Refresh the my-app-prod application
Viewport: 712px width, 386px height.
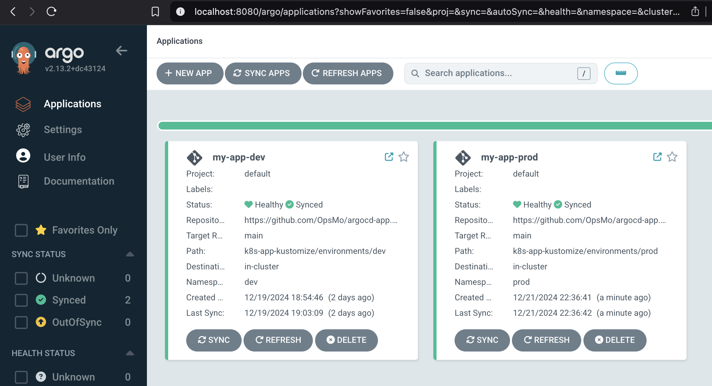[x=546, y=340]
